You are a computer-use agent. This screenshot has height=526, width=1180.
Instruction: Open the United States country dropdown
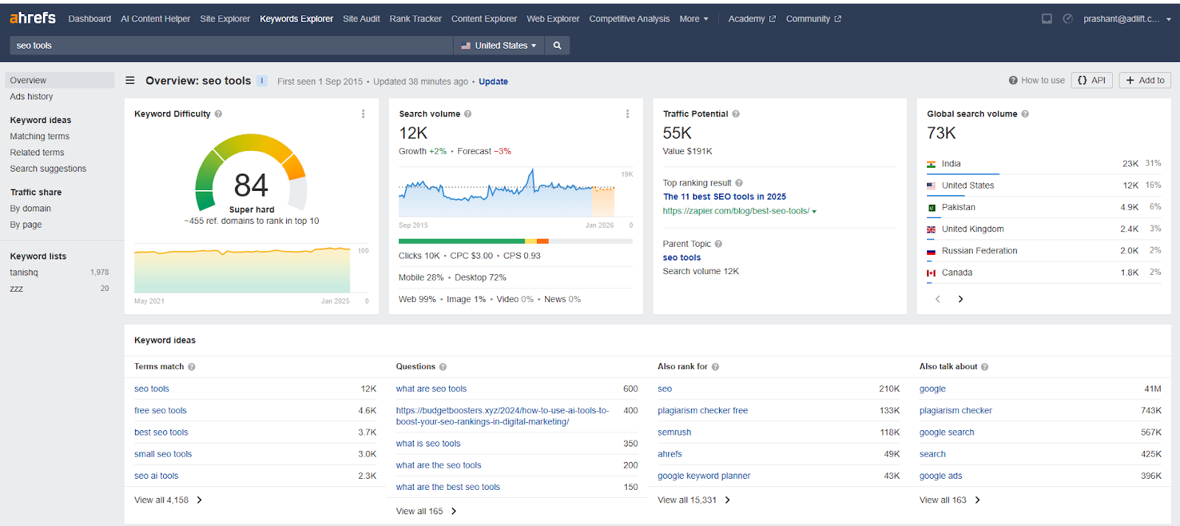tap(499, 46)
